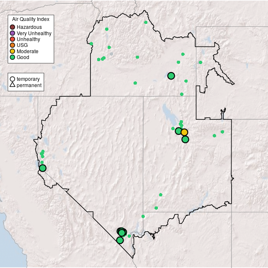This screenshot has width=268, height=268.
Task: Click the large green marker directly below the yellow one
Action: click(185, 139)
